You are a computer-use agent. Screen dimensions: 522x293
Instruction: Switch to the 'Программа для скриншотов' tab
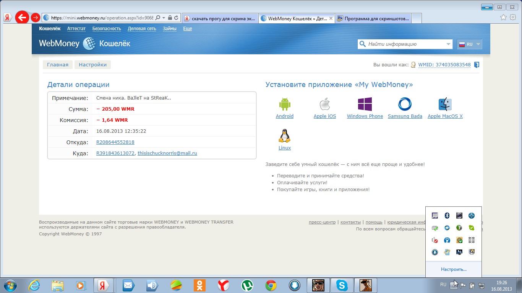(x=373, y=18)
